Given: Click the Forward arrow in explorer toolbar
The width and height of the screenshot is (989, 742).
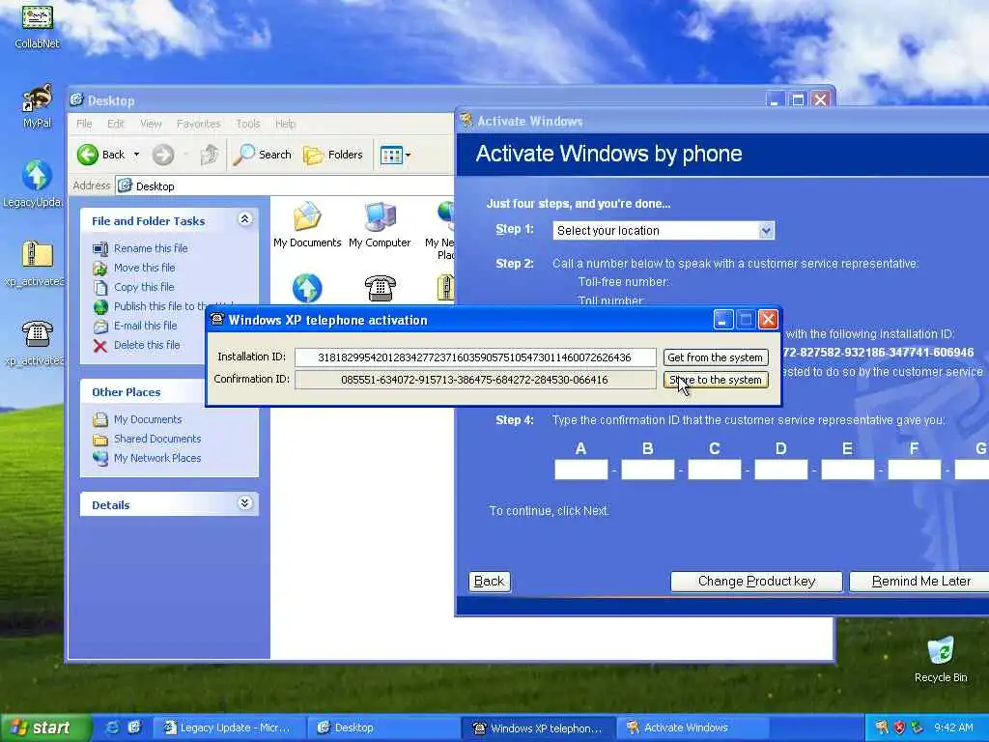Looking at the screenshot, I should (x=162, y=155).
